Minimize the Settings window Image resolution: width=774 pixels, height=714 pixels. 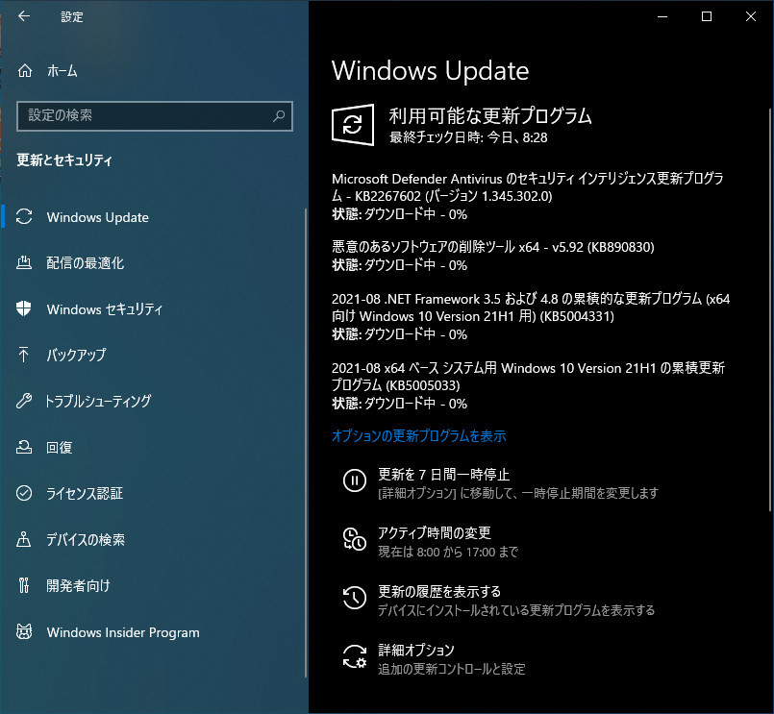pyautogui.click(x=662, y=16)
